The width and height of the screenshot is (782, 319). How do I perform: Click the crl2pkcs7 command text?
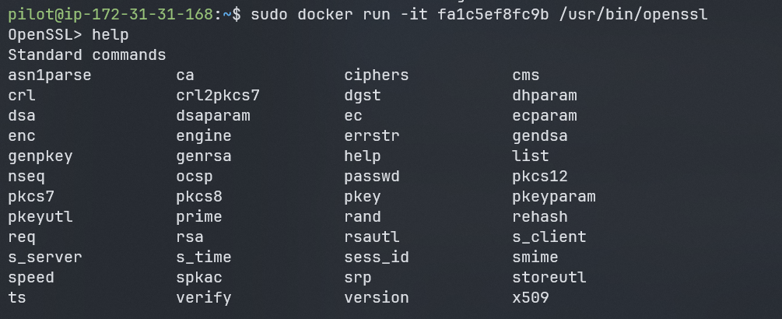tap(218, 96)
